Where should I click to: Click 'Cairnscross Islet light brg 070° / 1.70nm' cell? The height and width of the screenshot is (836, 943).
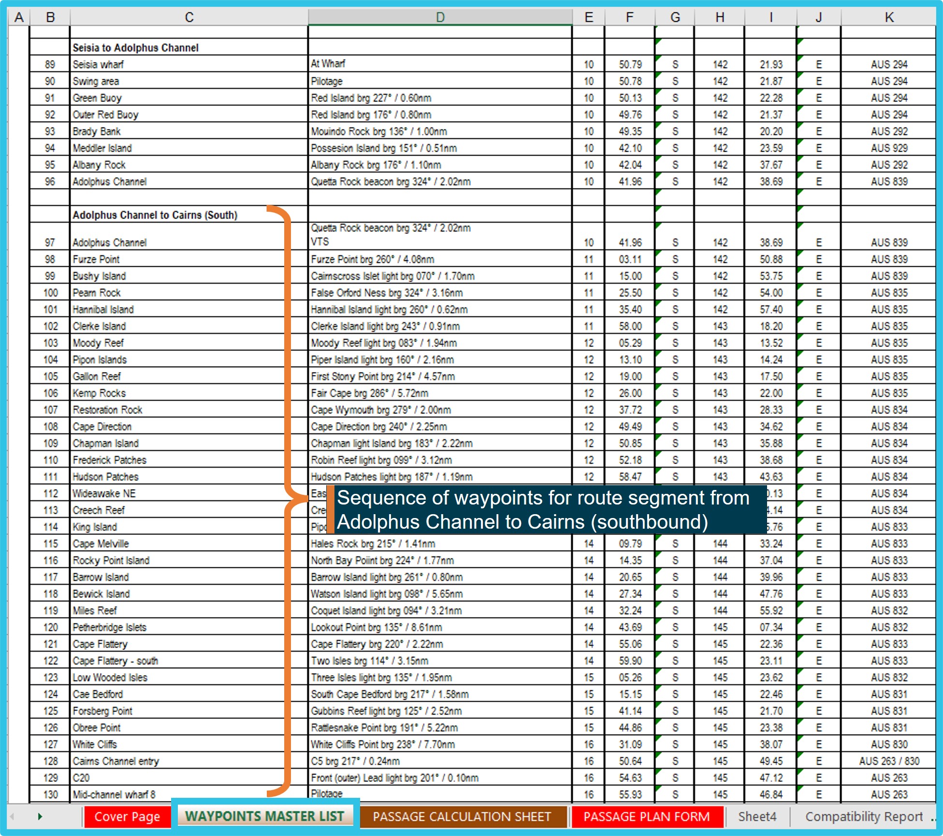pyautogui.click(x=440, y=276)
